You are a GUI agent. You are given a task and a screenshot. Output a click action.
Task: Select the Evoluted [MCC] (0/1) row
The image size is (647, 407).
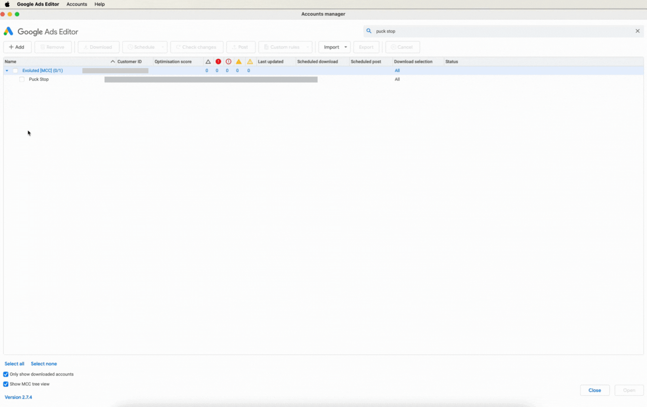click(323, 70)
